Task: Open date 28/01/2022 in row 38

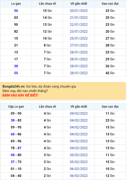Action: [79, 66]
